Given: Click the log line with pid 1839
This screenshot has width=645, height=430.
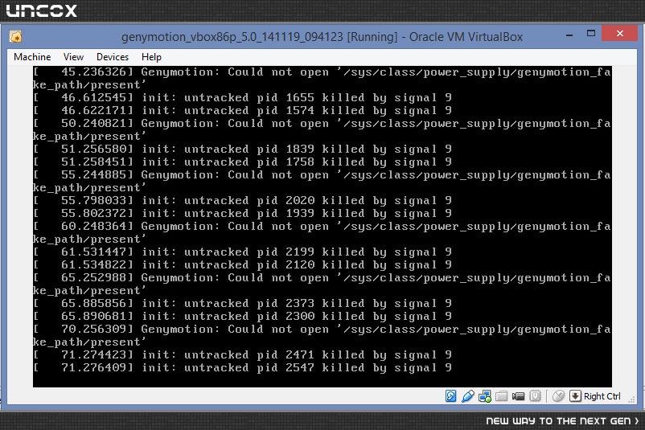Looking at the screenshot, I should coord(243,149).
